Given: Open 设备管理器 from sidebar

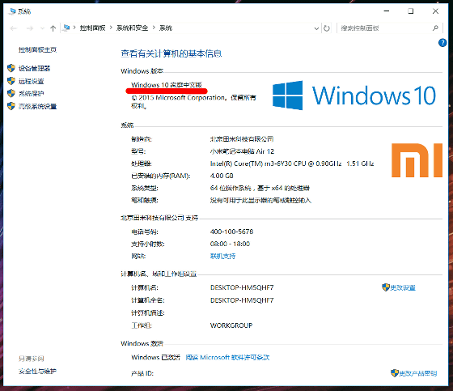Looking at the screenshot, I should coord(34,68).
